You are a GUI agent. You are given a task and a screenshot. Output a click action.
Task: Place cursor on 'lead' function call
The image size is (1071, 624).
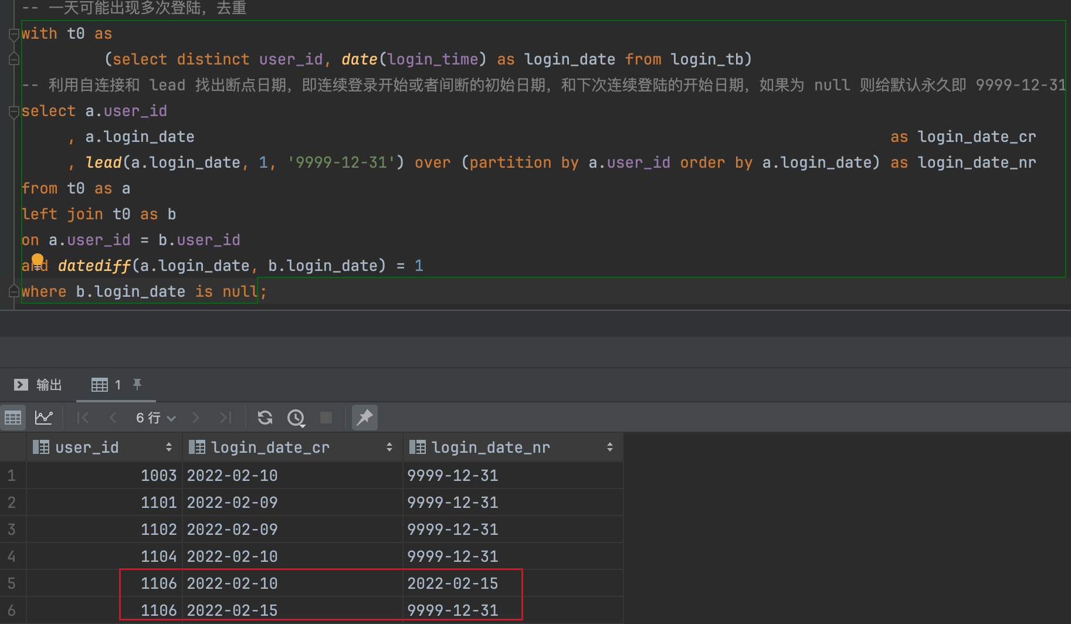[103, 162]
